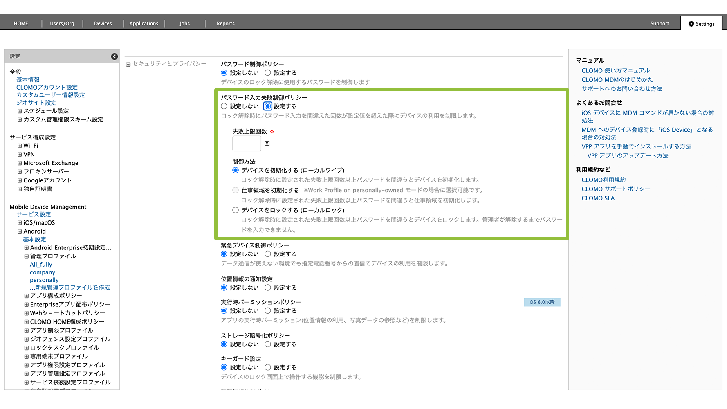
Task: Open the personally profile link
Action: coord(44,280)
